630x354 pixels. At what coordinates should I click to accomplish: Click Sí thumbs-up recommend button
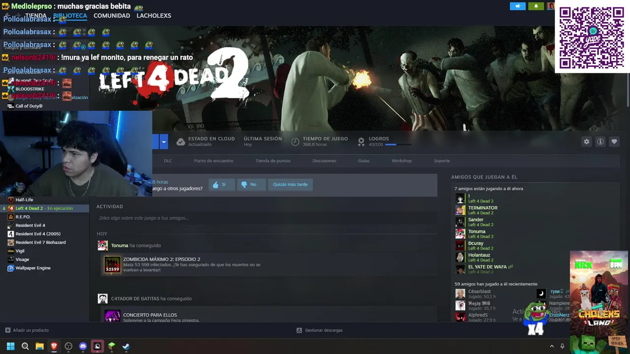pyautogui.click(x=221, y=184)
